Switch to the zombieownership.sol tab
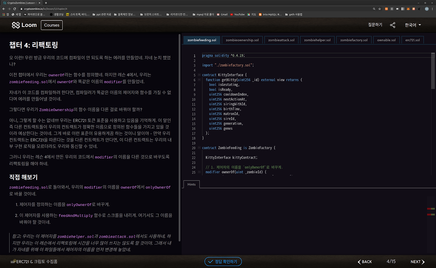 (242, 40)
